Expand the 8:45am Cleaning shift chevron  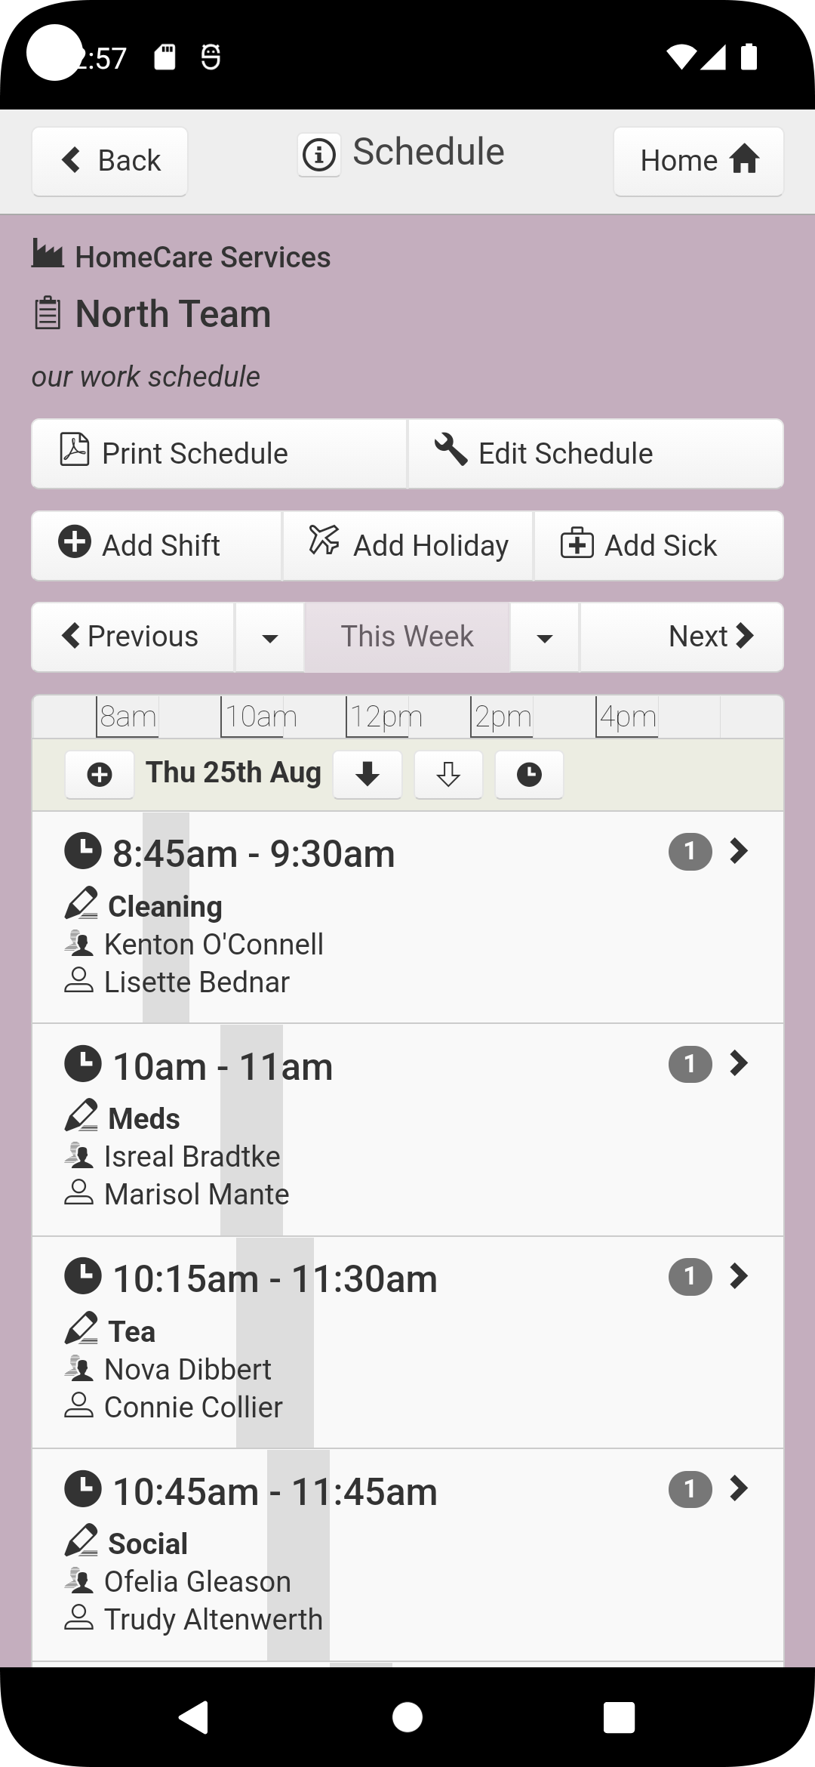pos(739,852)
